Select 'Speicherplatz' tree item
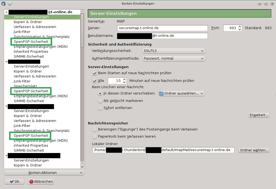Screen dimensions: 276x189 [25, 86]
